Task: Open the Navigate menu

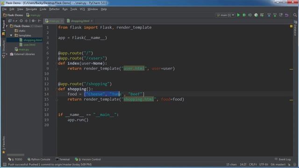Action: tap(31, 9)
